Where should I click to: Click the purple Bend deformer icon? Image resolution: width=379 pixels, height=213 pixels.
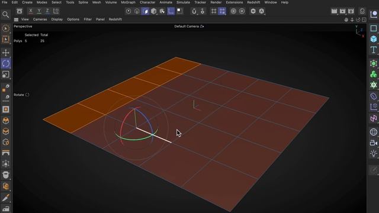(x=374, y=96)
